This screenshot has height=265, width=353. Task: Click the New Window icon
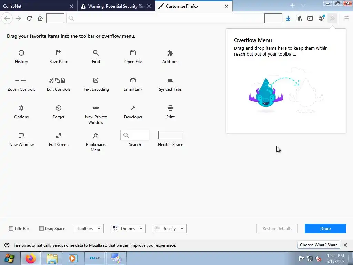(x=21, y=135)
